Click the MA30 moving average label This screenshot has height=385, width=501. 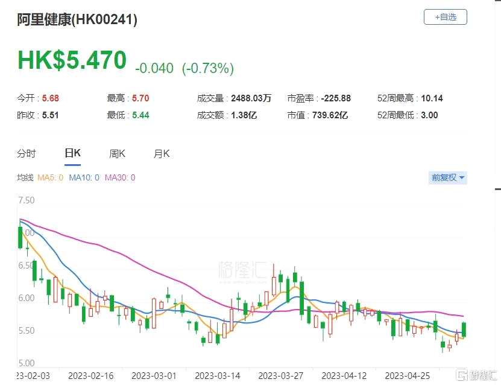point(120,177)
